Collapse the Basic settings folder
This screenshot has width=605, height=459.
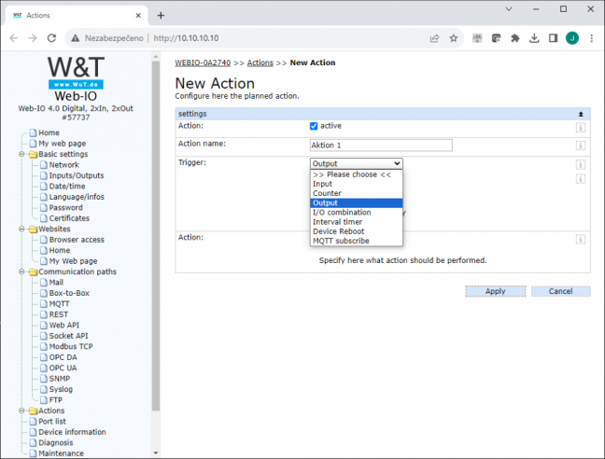[22, 154]
